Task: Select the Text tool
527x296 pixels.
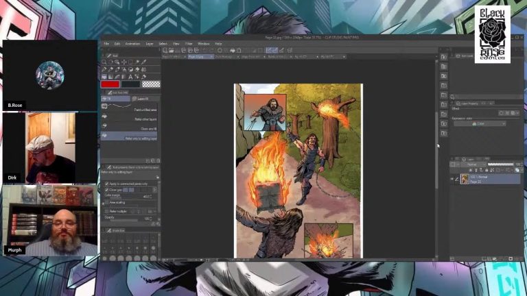Action: coord(130,76)
